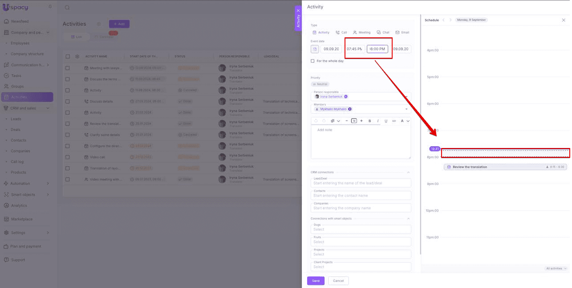Open the 'All activities' schedule filter
This screenshot has height=288, width=572.
point(556,268)
